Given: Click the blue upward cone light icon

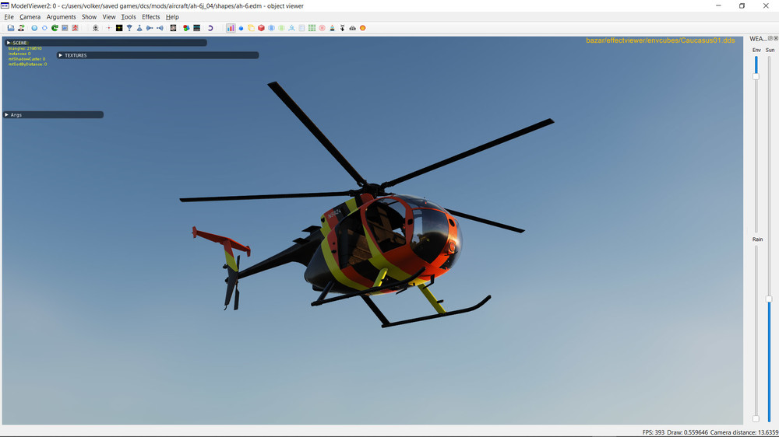Looking at the screenshot, I should [x=139, y=28].
